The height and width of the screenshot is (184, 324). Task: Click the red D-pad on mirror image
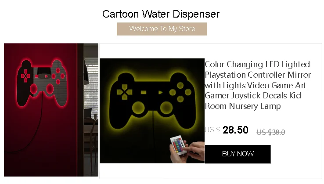pyautogui.click(x=25, y=76)
